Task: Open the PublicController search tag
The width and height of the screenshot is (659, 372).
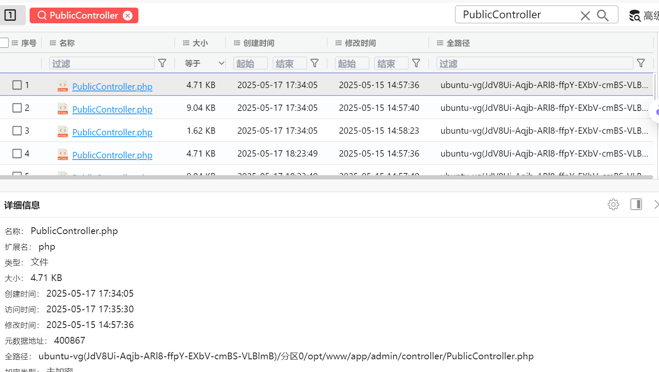Action: (x=84, y=16)
